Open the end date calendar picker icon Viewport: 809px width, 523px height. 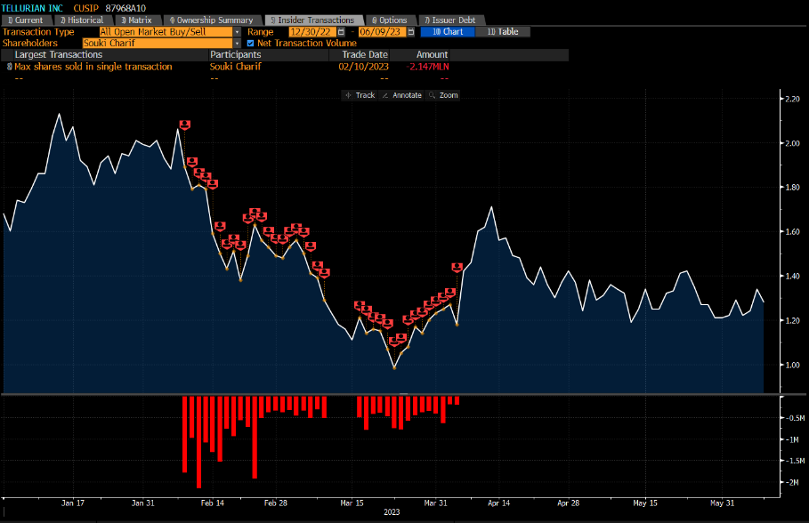(x=410, y=32)
